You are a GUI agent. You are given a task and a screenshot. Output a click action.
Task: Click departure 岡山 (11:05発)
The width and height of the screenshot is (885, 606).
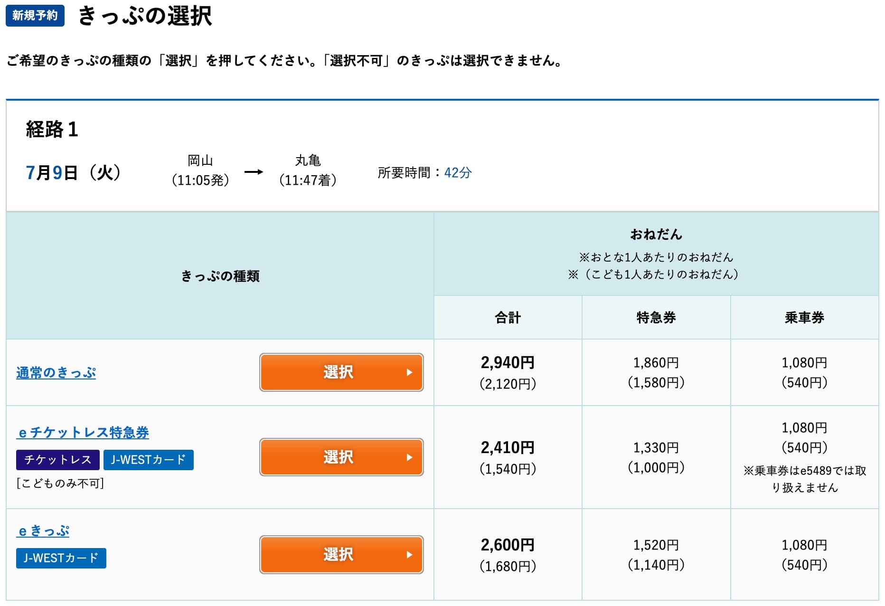point(200,170)
